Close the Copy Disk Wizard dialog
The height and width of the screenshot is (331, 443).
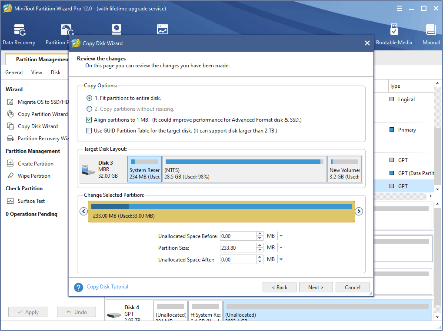click(x=367, y=43)
